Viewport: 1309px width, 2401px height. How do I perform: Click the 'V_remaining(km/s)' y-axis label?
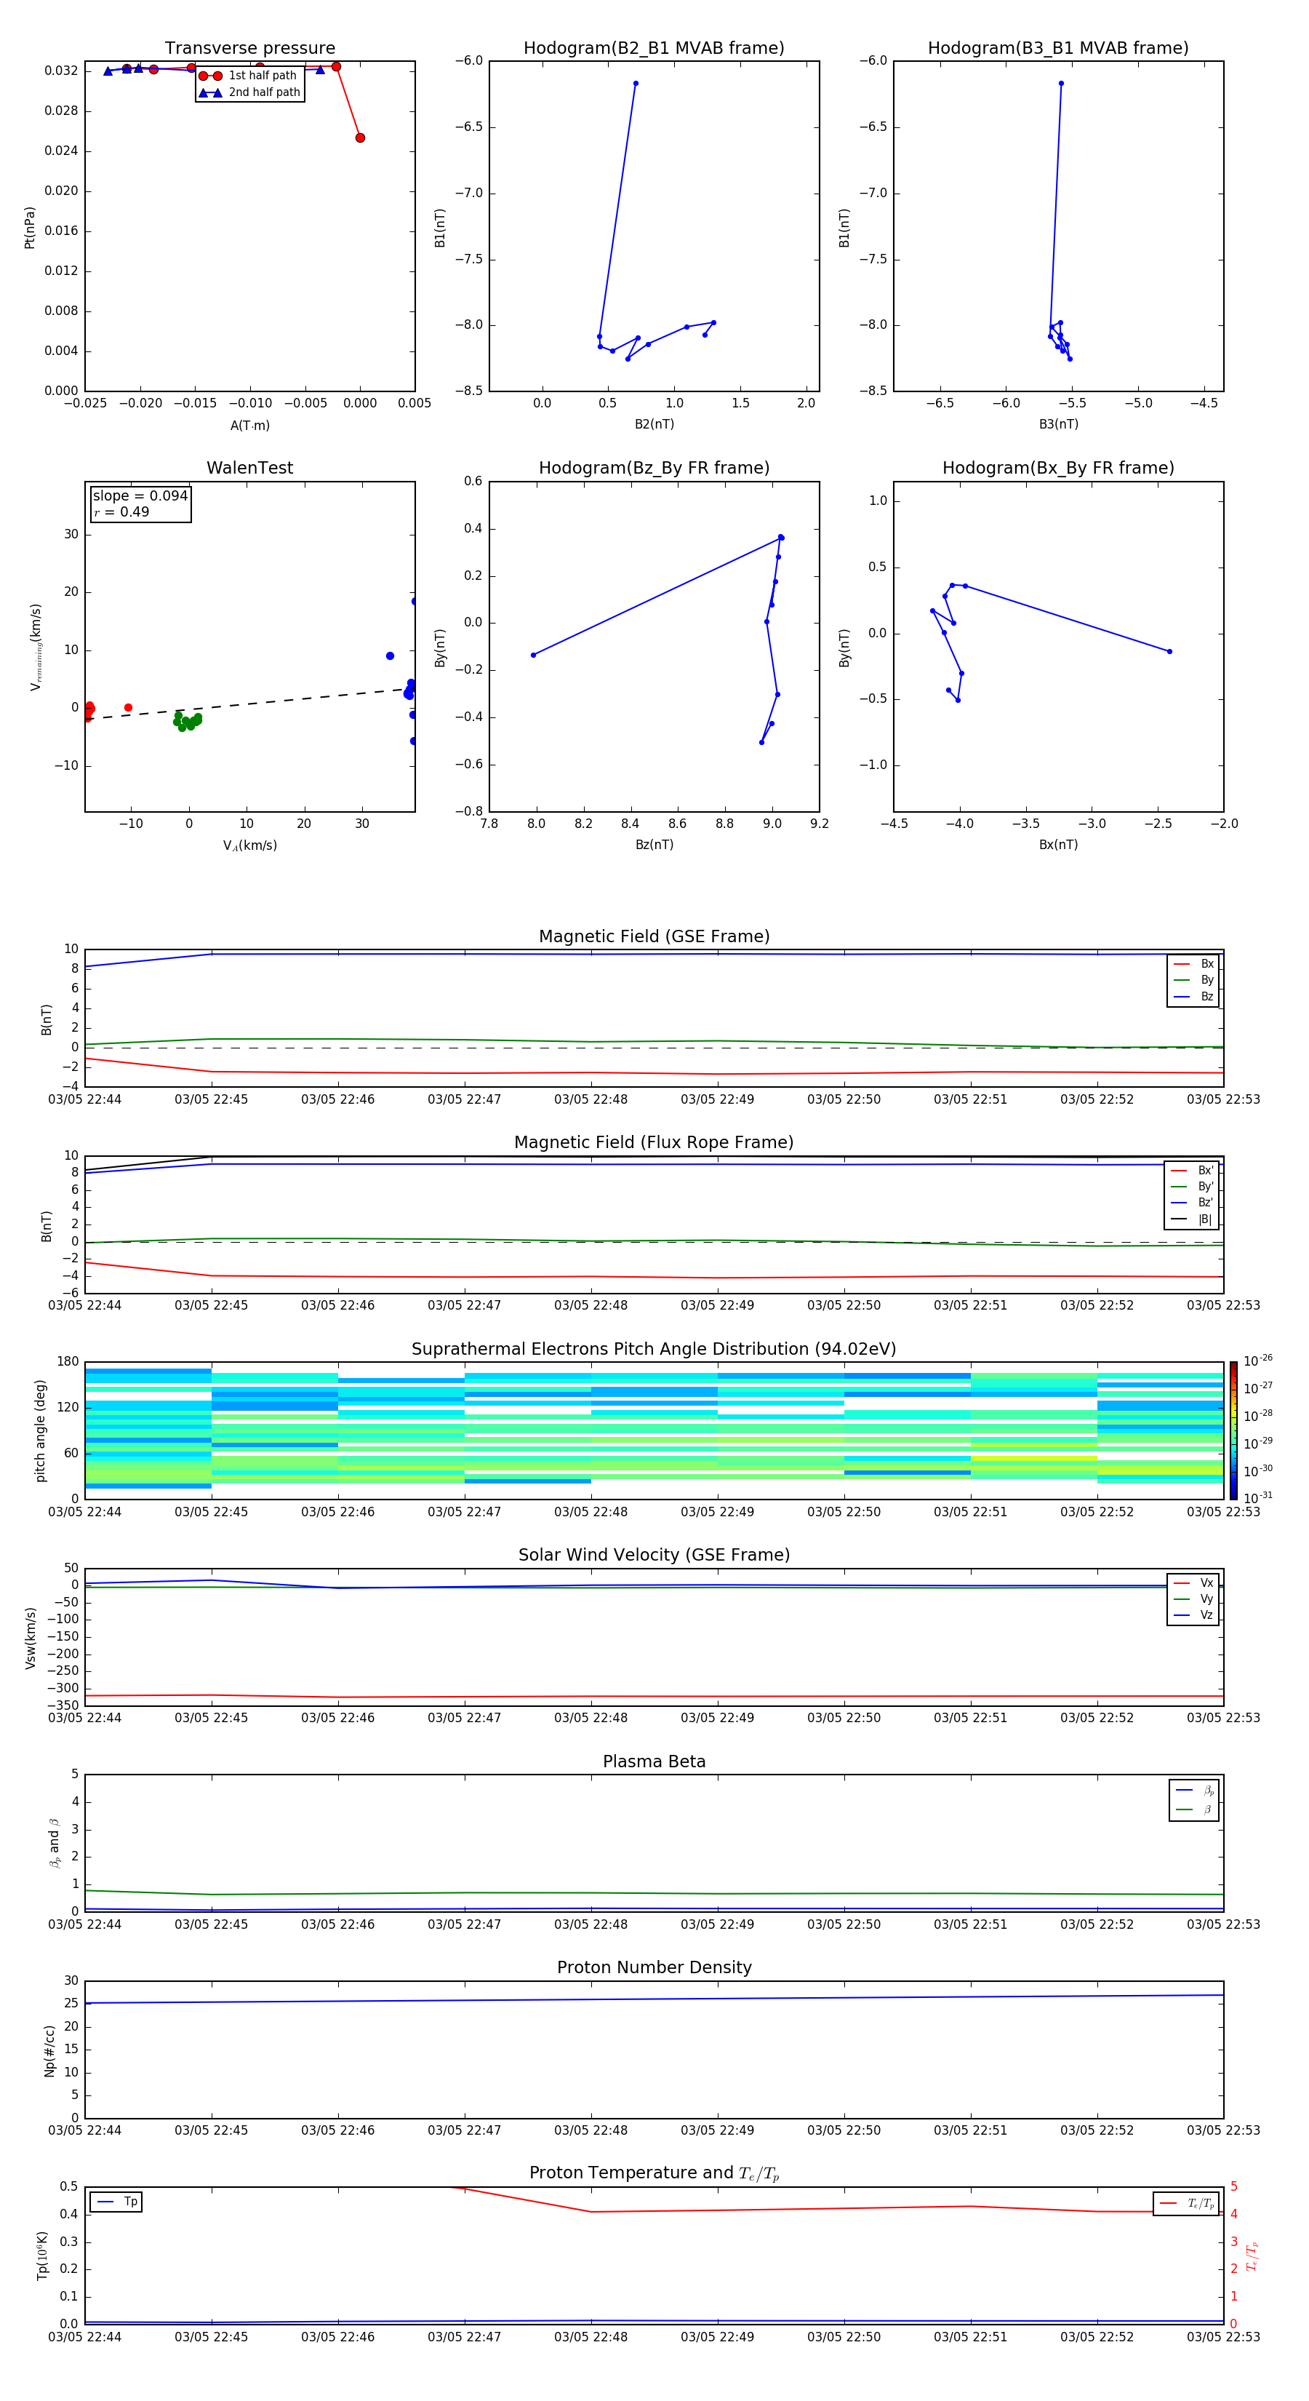pyautogui.click(x=36, y=647)
